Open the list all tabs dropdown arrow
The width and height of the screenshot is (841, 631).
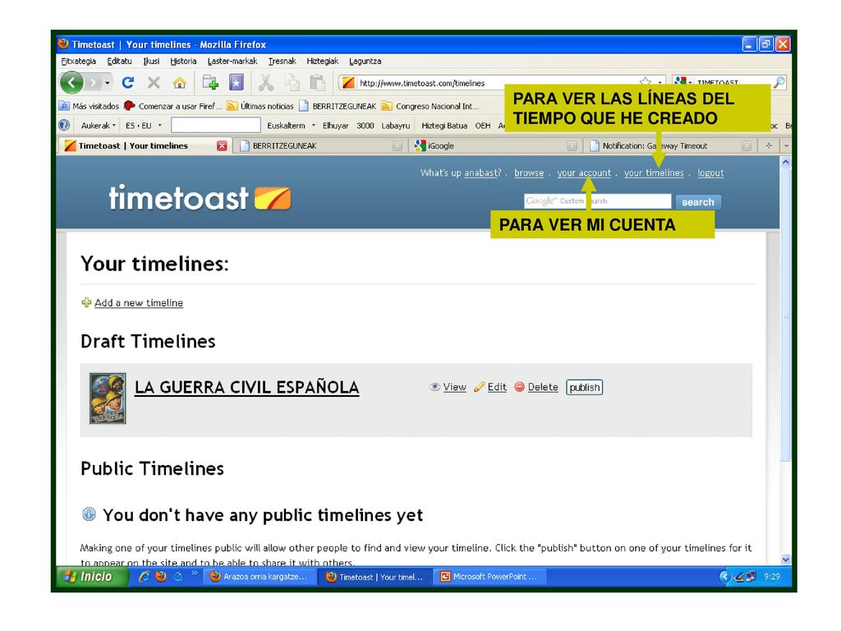point(786,146)
